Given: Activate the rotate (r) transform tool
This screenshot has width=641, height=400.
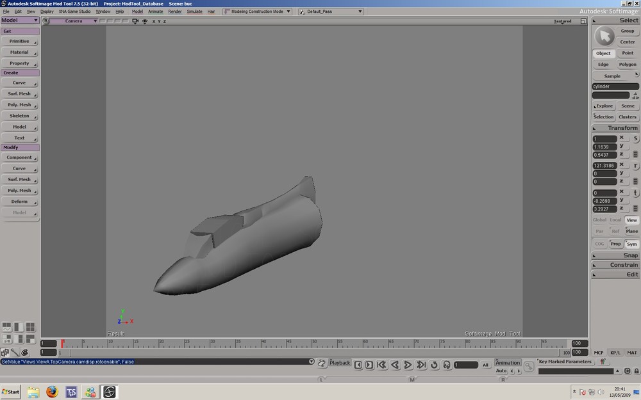Looking at the screenshot, I should point(636,166).
